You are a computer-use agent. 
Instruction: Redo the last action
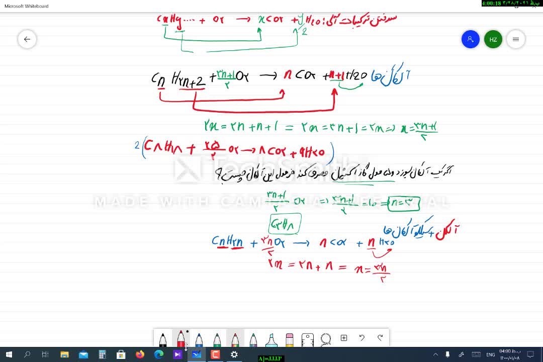380,338
